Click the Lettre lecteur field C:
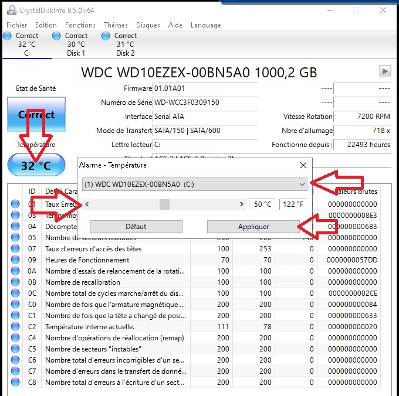The width and height of the screenshot is (399, 396). pyautogui.click(x=205, y=145)
